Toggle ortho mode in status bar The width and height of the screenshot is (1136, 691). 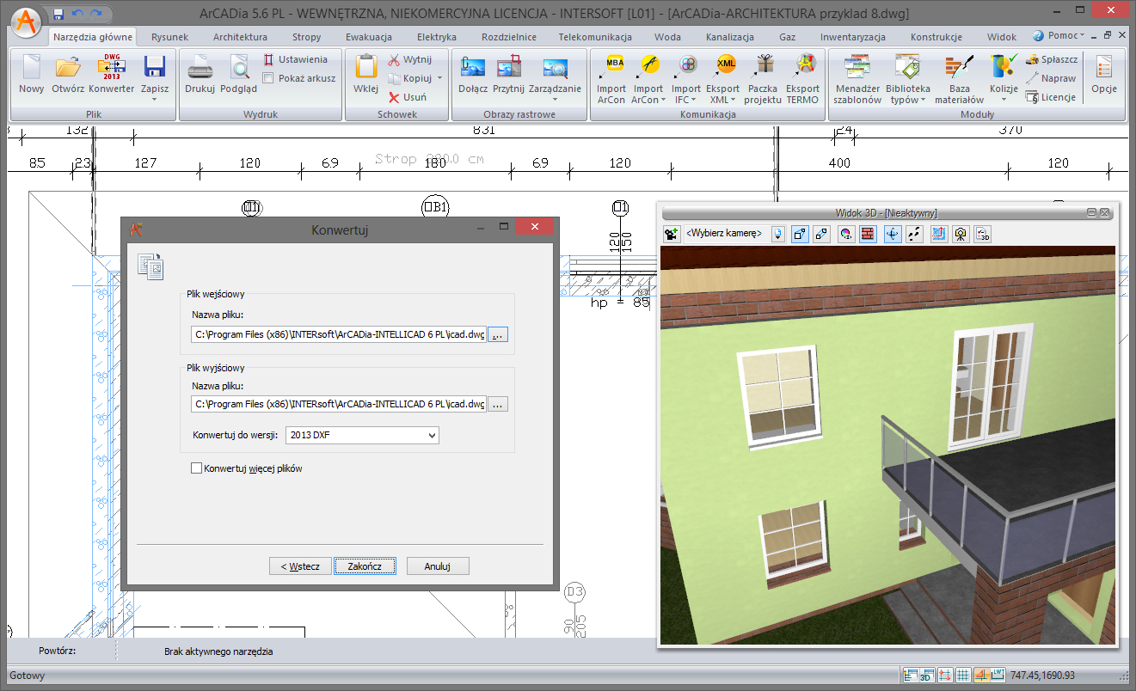[982, 676]
